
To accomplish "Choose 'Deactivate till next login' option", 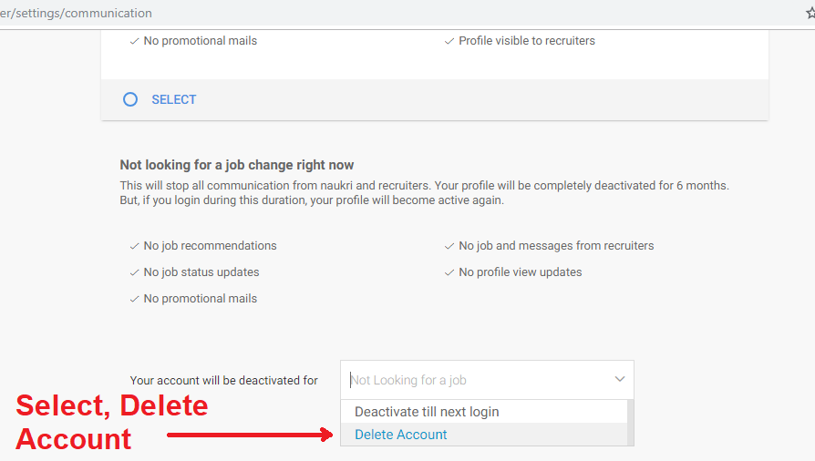I will click(x=427, y=412).
